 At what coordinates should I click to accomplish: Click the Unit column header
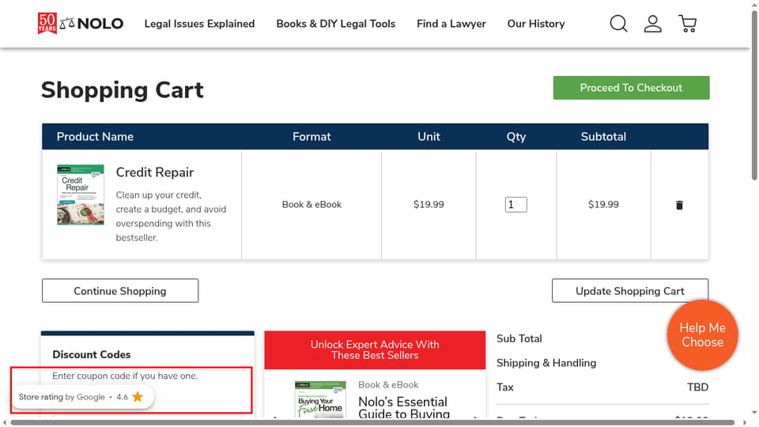tap(429, 137)
